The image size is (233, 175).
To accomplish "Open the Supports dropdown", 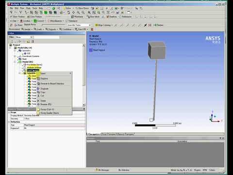I will [51, 29].
